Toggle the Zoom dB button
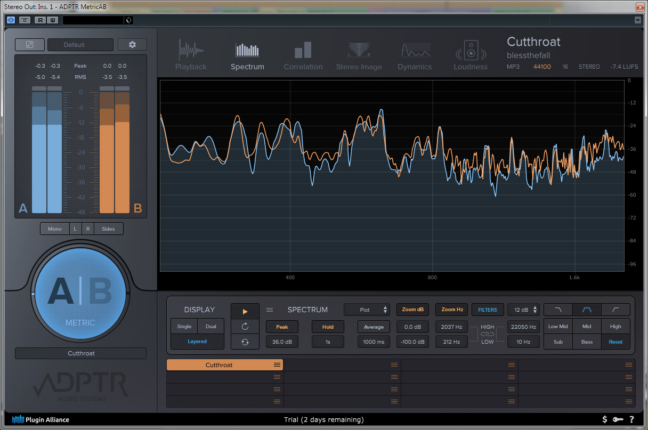Image resolution: width=648 pixels, height=430 pixels. tap(413, 310)
